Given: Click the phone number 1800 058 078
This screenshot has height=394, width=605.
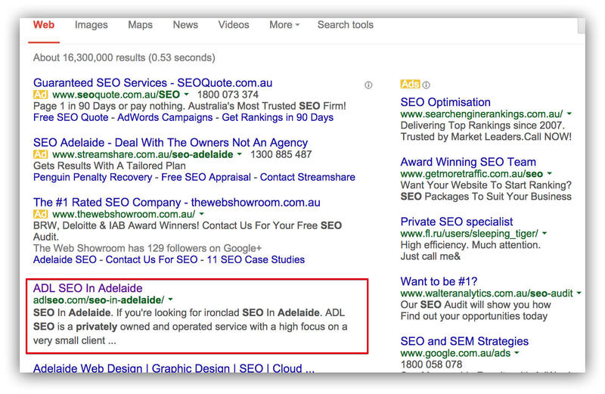Looking at the screenshot, I should 431,365.
